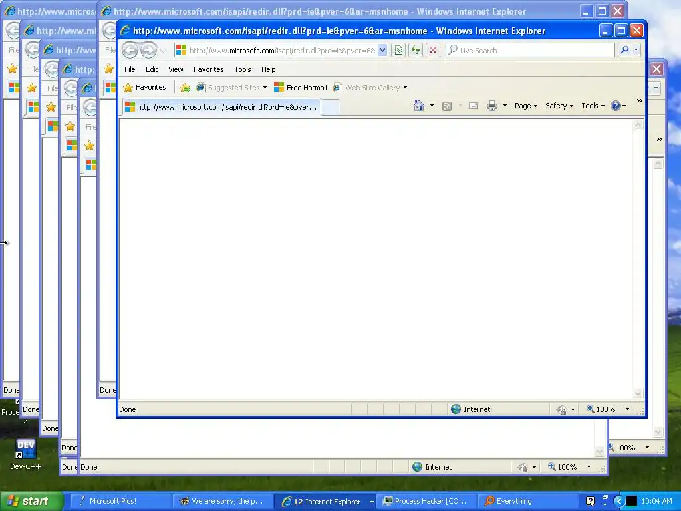
Task: Expand hidden system tray icons arrow
Action: coord(619,501)
